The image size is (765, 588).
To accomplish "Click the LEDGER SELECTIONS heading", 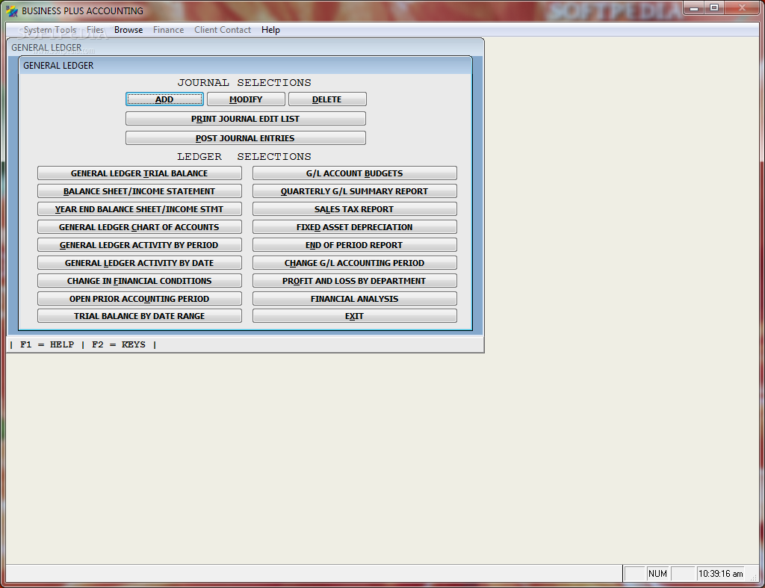I will (244, 157).
